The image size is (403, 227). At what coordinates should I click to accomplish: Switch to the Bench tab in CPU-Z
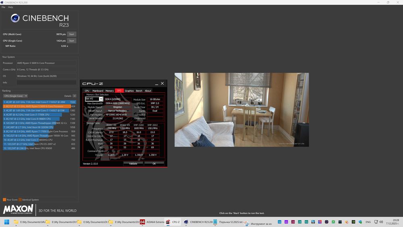[x=139, y=91]
